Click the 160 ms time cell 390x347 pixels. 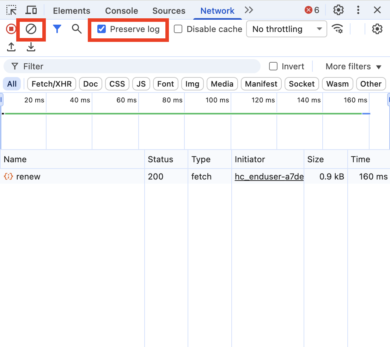pyautogui.click(x=368, y=176)
